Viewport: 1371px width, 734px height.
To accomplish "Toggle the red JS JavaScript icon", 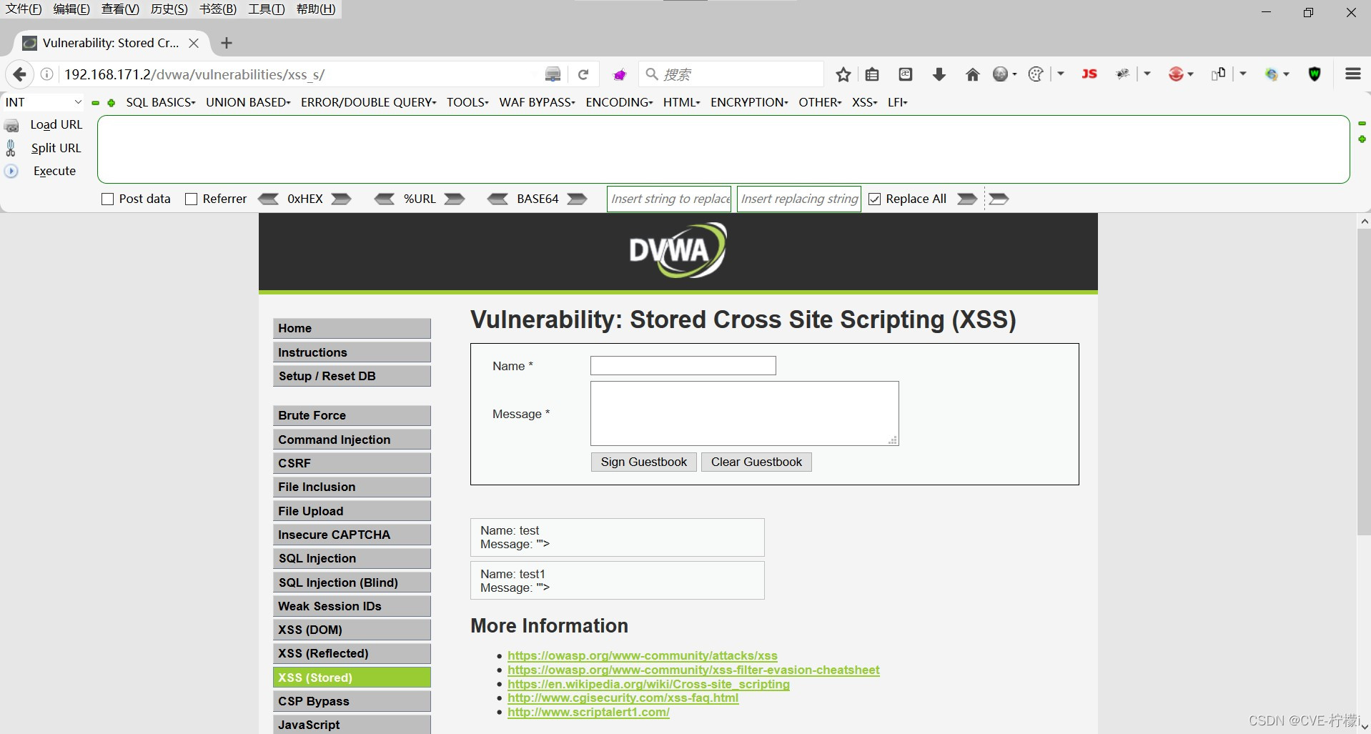I will (1089, 74).
